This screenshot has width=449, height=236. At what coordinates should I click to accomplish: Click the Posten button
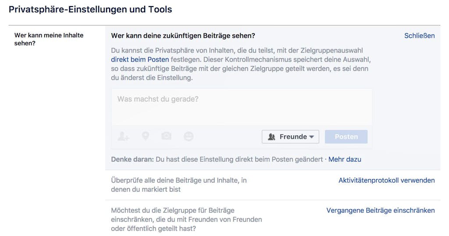coord(346,137)
